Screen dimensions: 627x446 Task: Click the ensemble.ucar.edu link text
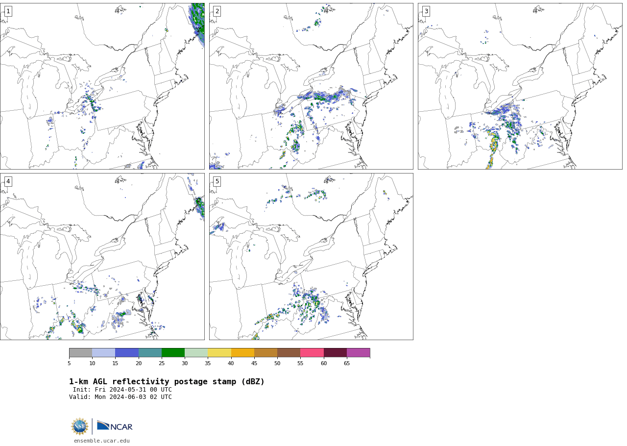(x=102, y=441)
